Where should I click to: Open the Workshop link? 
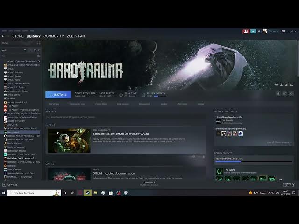182,104
